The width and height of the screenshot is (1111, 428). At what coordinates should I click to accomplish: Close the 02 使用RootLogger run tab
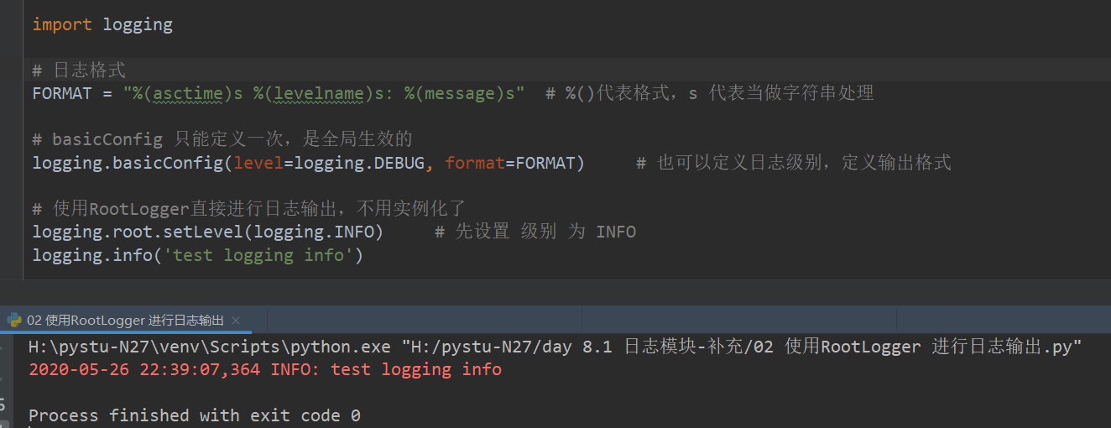236,320
